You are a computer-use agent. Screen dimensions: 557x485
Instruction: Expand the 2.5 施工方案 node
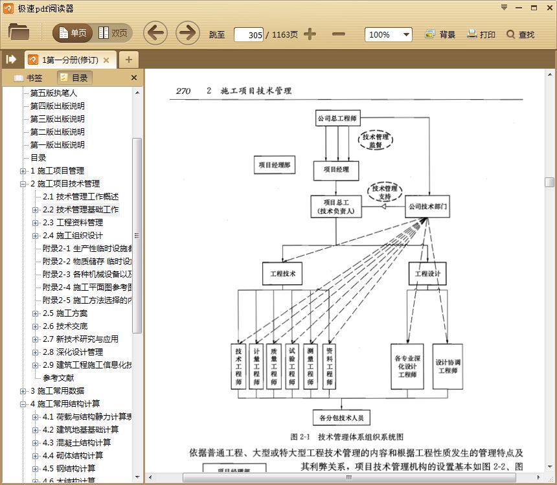point(35,313)
